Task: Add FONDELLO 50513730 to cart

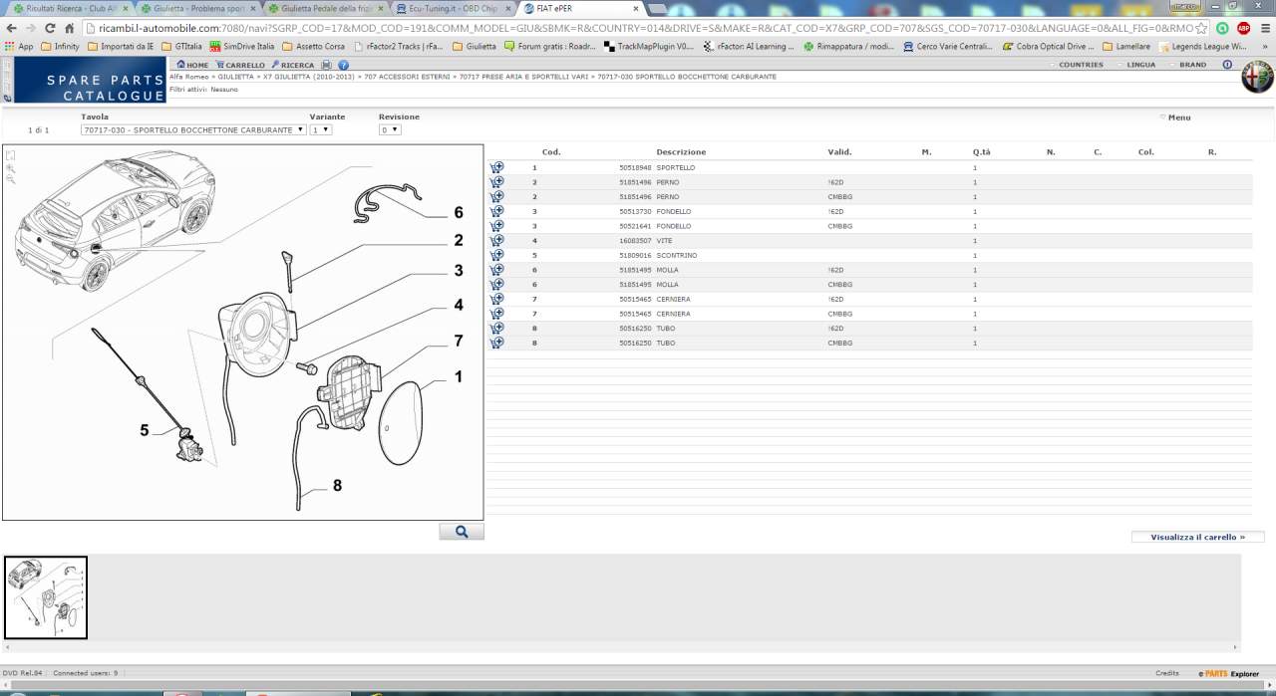Action: click(x=496, y=211)
